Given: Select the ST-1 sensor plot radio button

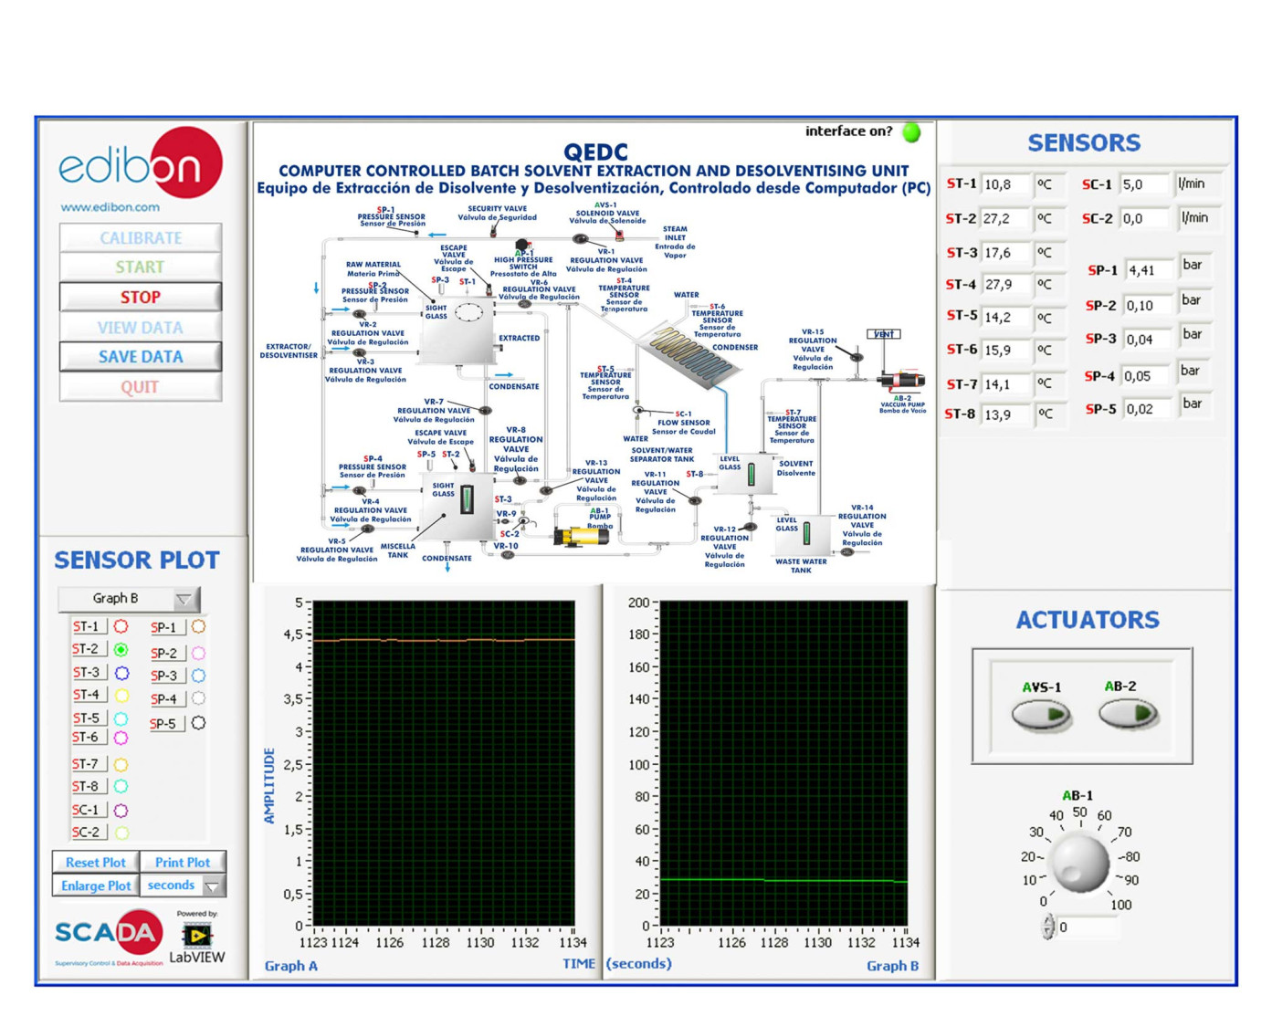Looking at the screenshot, I should (x=121, y=626).
